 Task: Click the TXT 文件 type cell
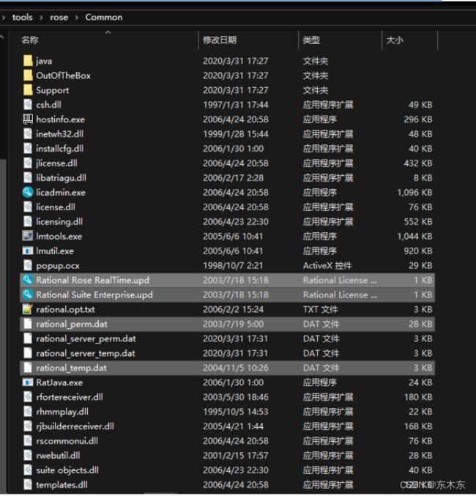(x=321, y=309)
